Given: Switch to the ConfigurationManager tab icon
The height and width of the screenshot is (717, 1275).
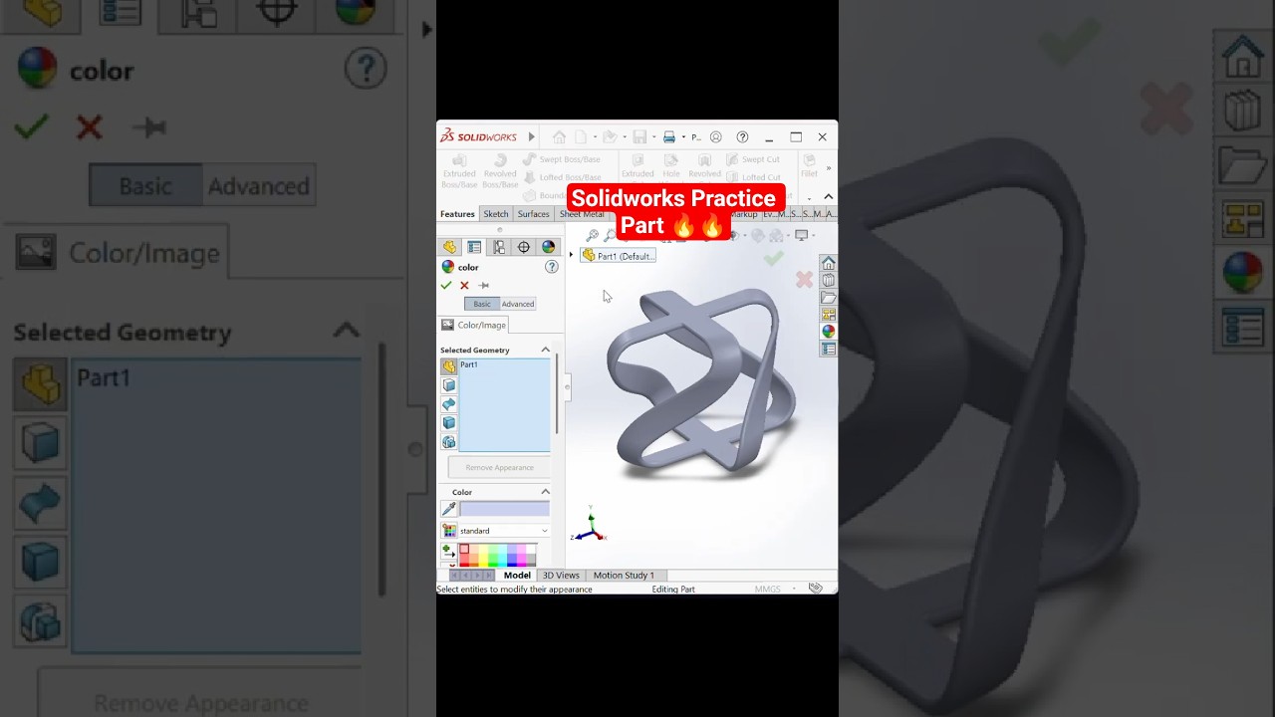Looking at the screenshot, I should tap(499, 247).
